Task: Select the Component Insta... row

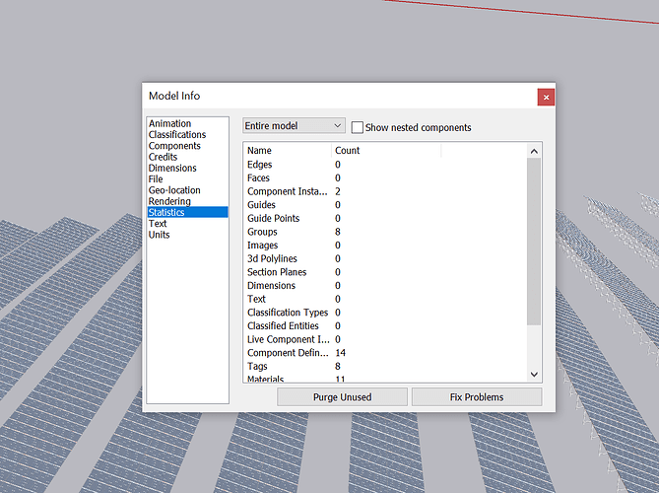Action: point(385,191)
